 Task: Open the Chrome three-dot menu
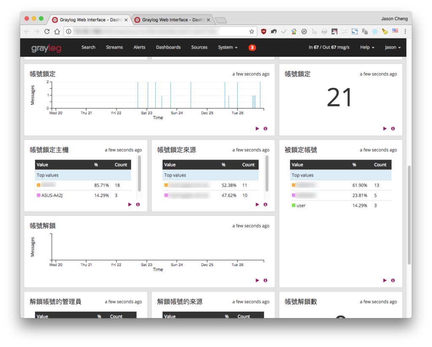(x=405, y=32)
